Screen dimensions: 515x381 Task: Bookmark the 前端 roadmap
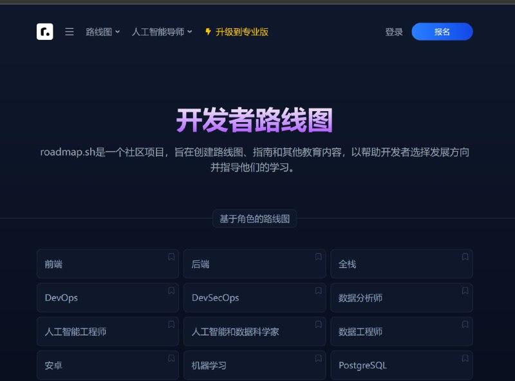(x=171, y=257)
